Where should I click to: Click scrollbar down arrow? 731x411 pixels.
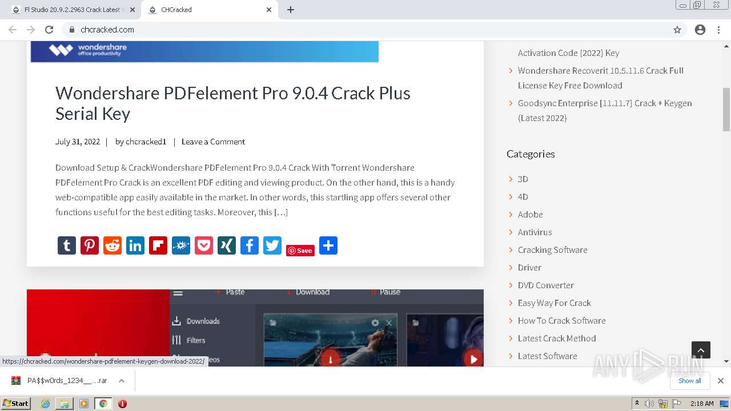726,361
